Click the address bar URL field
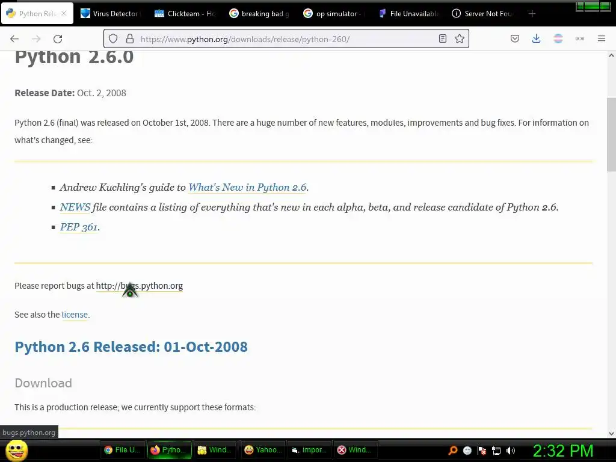 click(x=287, y=39)
